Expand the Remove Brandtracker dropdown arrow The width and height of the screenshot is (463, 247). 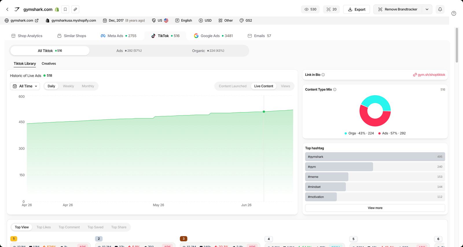click(x=427, y=9)
